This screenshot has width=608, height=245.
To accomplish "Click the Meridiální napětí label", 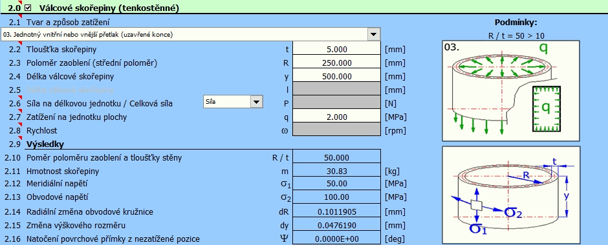I will [57, 184].
